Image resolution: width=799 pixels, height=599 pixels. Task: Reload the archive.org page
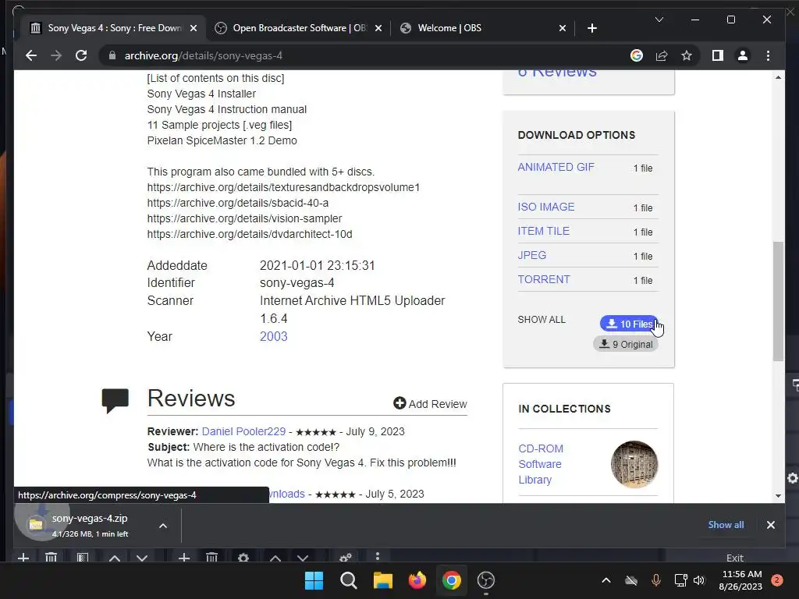tap(81, 55)
